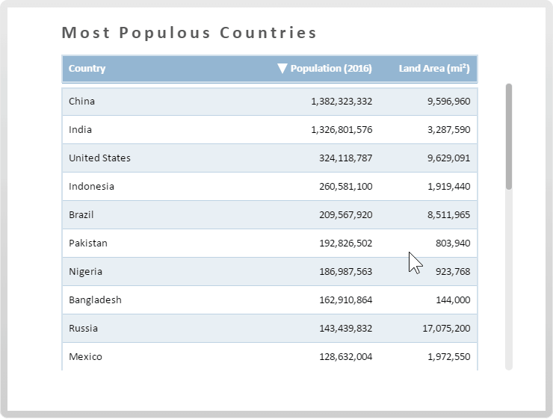Click Brazil's land area value 8,511,965
This screenshot has height=419, width=553.
click(449, 215)
